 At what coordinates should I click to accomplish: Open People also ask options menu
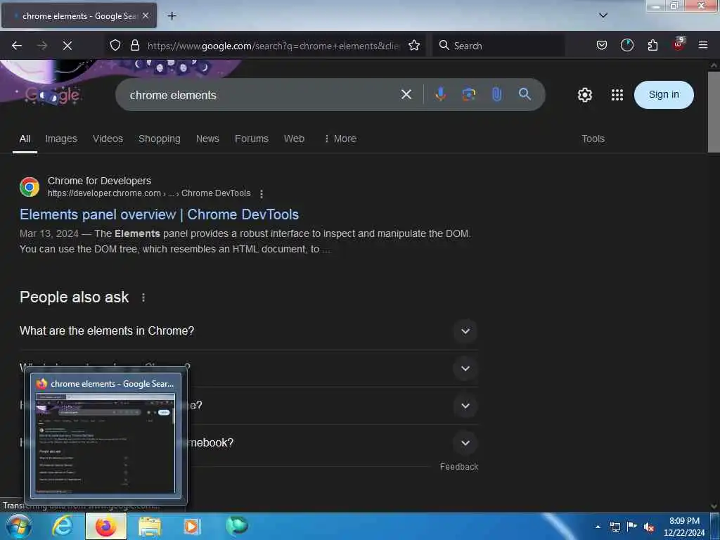[143, 297]
